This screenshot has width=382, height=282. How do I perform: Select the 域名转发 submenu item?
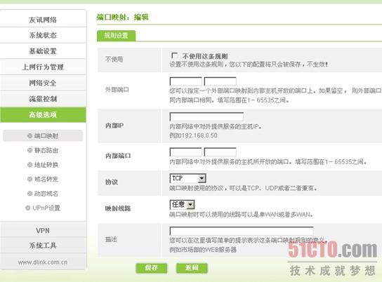point(43,179)
